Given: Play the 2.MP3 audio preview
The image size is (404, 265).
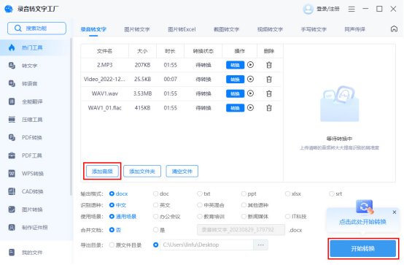Looking at the screenshot, I should [x=250, y=65].
